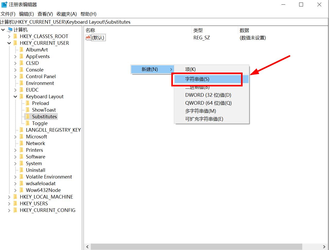Viewport: 329px width, 250px height.
Task: Expand the System key
Action: (x=15, y=164)
